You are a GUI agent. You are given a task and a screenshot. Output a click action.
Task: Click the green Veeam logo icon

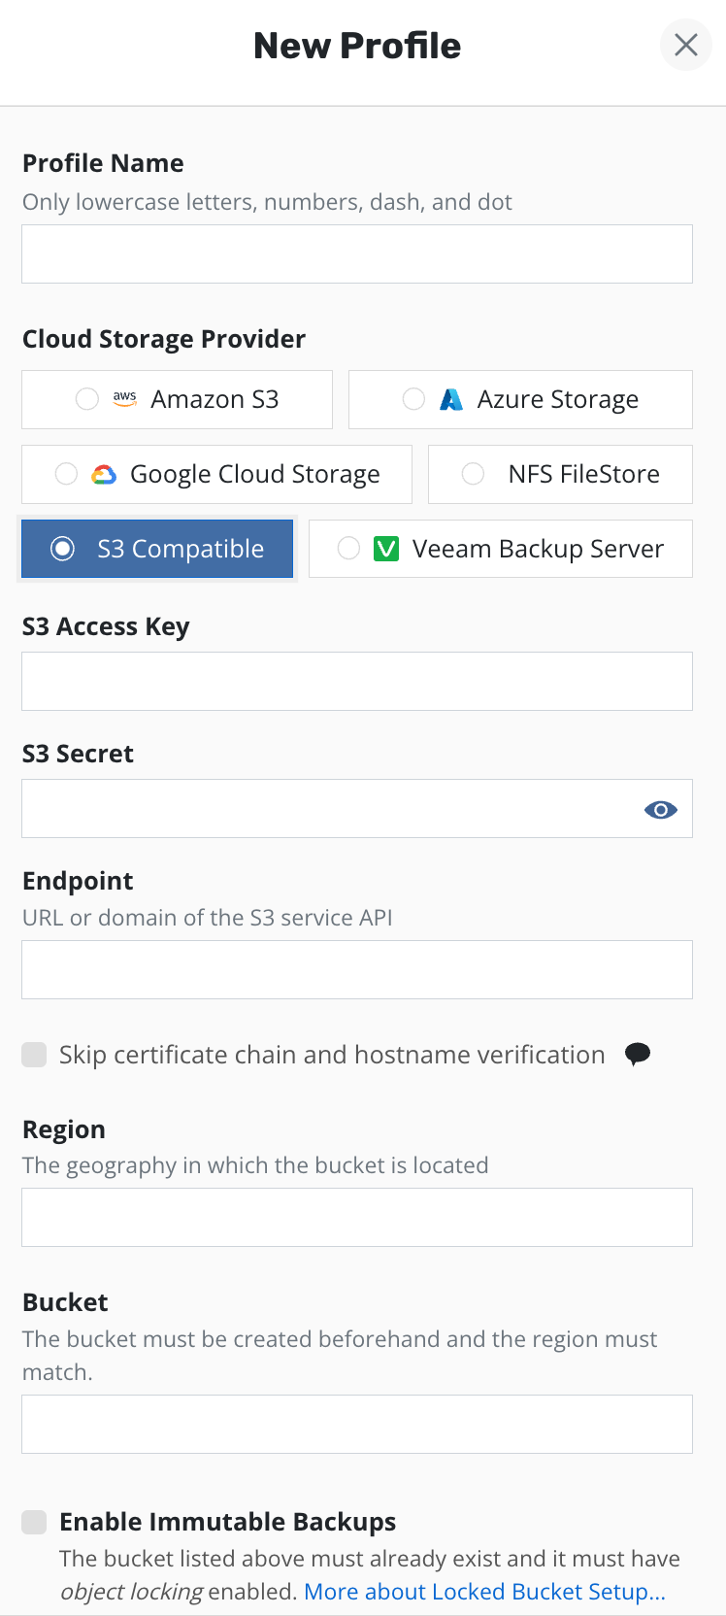click(x=386, y=549)
